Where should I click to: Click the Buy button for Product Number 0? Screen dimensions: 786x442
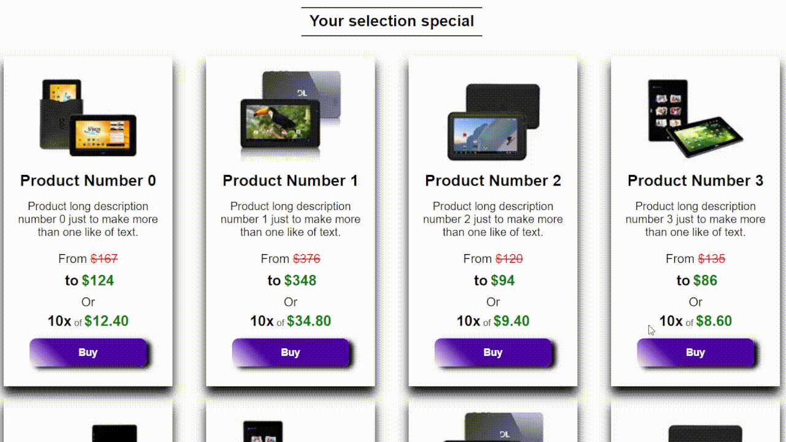click(x=88, y=352)
